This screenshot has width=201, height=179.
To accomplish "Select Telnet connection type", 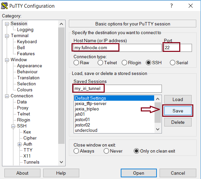I will click(x=100, y=63).
